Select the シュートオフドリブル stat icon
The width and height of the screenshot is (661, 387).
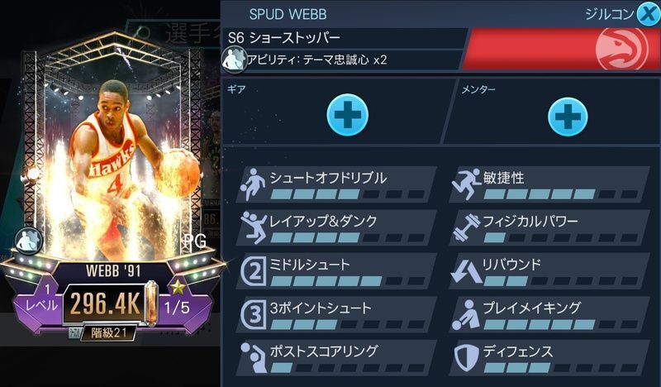[x=253, y=184]
